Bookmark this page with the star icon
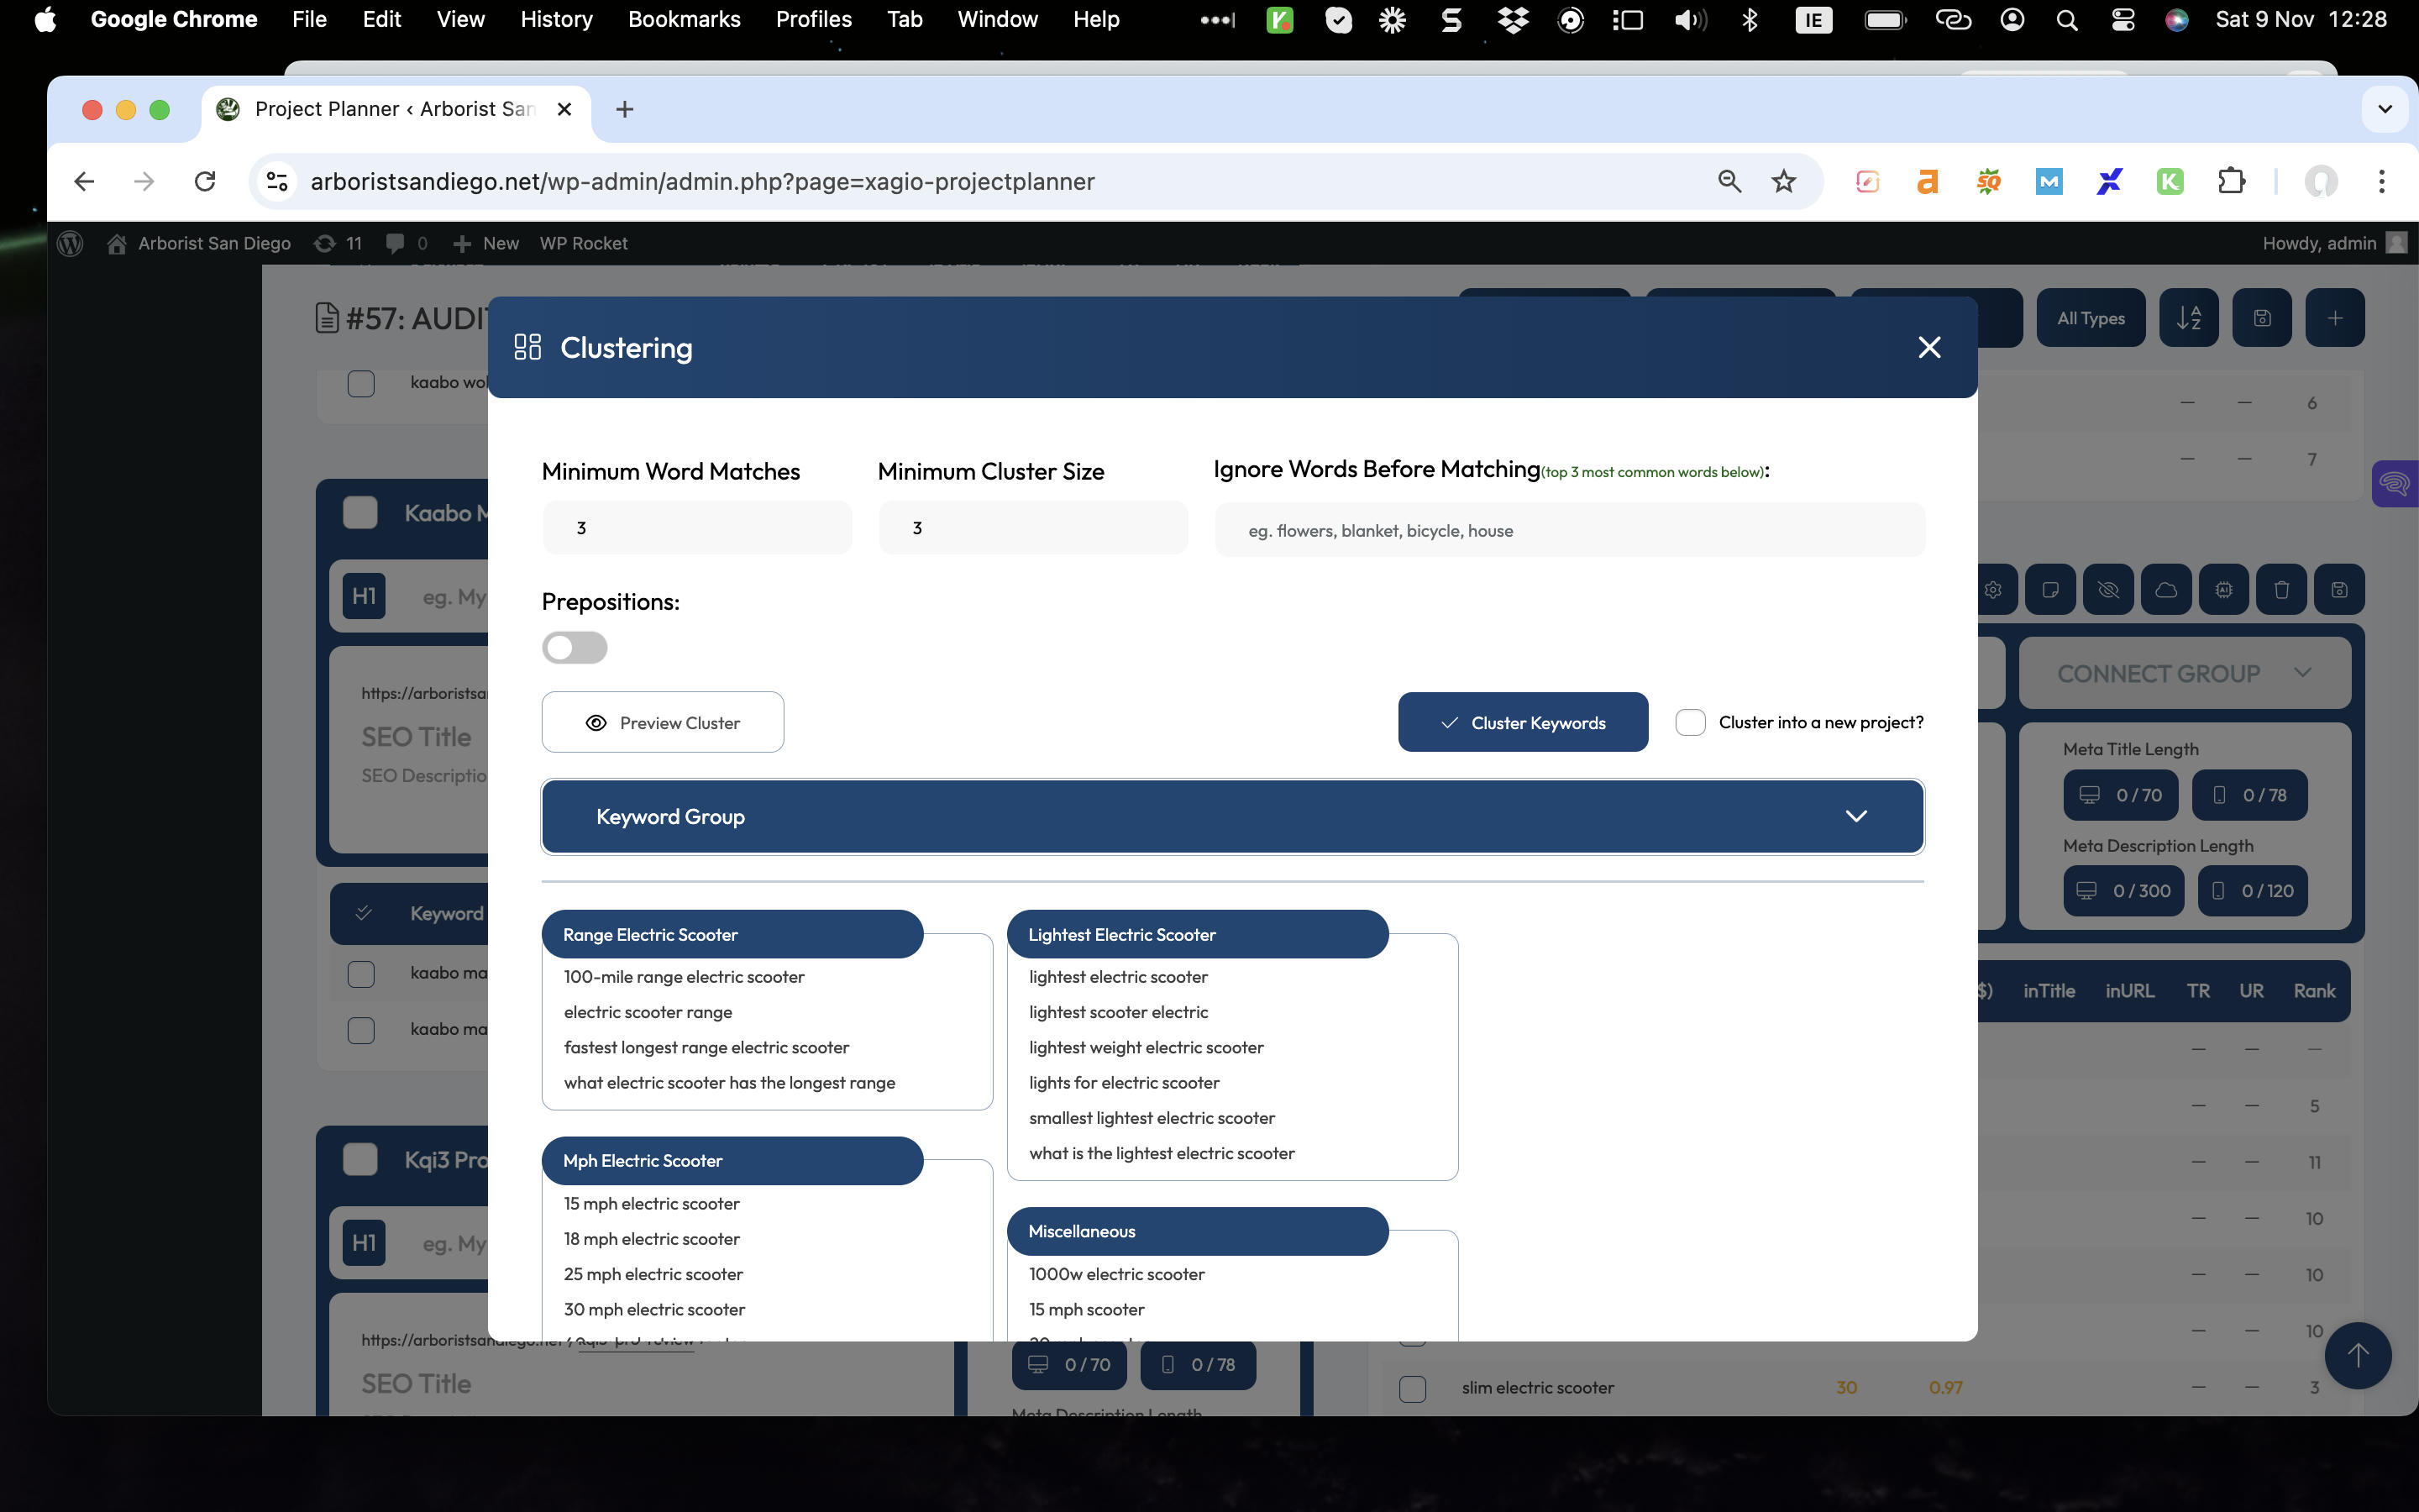Viewport: 2419px width, 1512px height. pos(1783,181)
